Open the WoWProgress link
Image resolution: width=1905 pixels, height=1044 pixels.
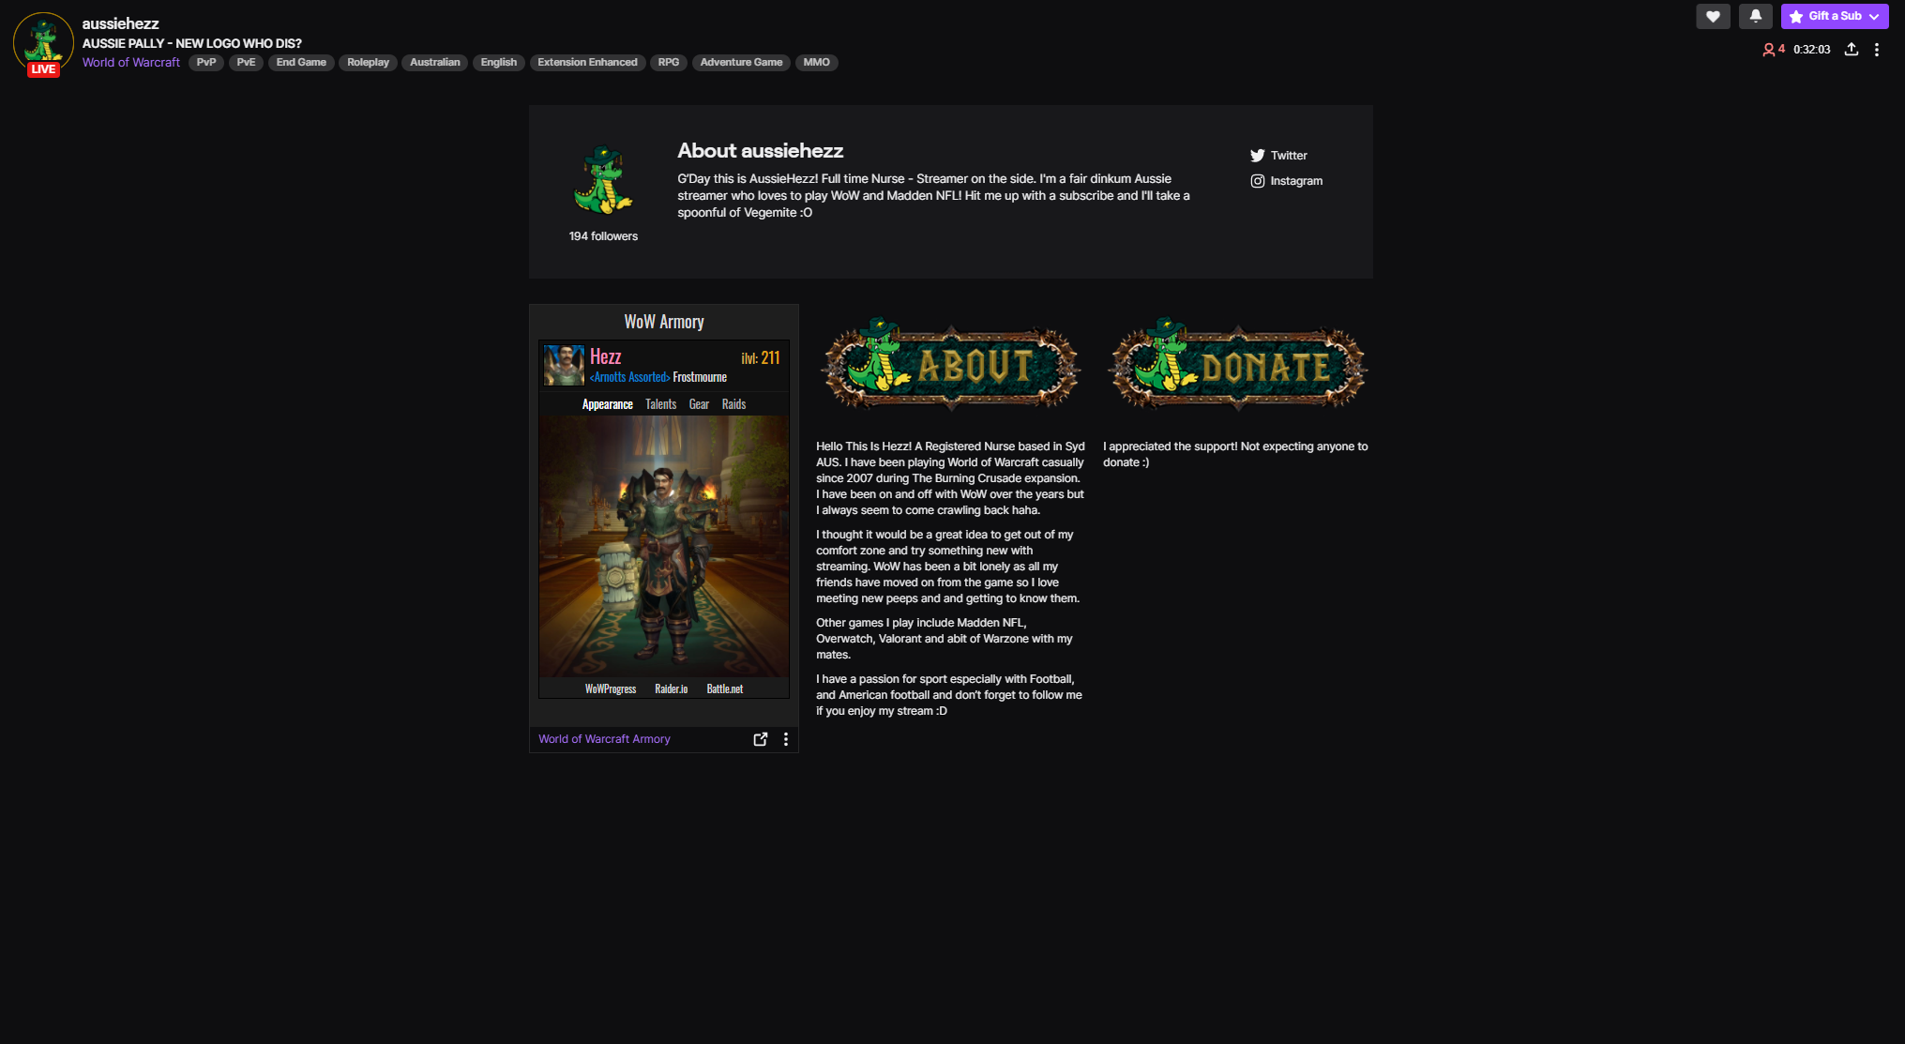tap(610, 689)
